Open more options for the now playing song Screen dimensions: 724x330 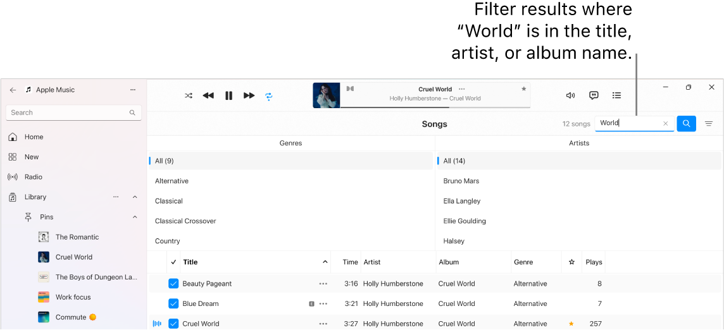tap(462, 89)
